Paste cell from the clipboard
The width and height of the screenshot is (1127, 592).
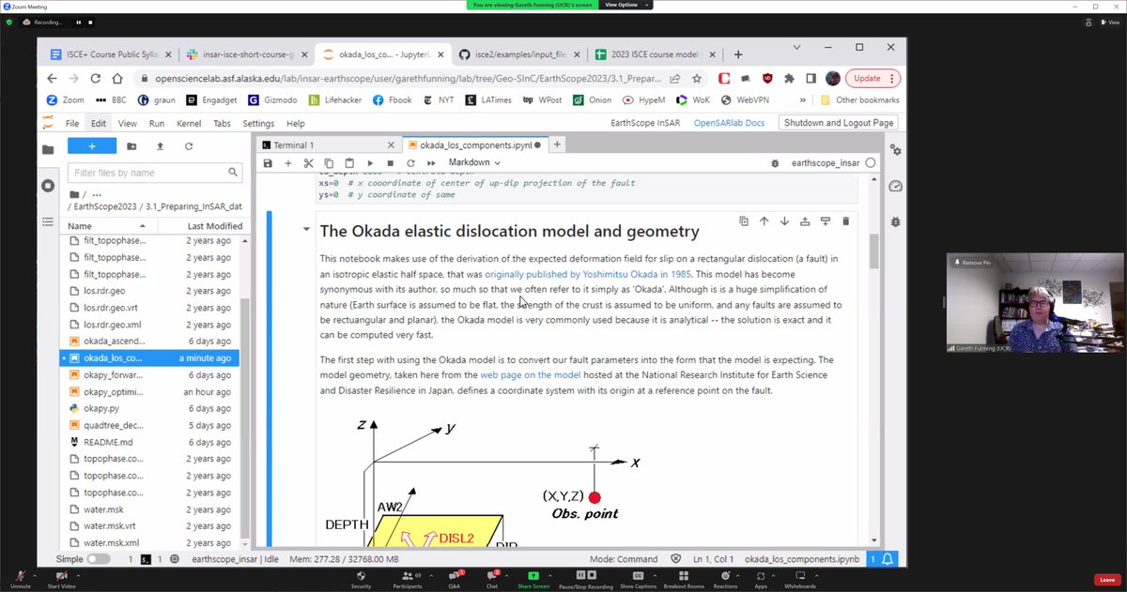coord(349,163)
